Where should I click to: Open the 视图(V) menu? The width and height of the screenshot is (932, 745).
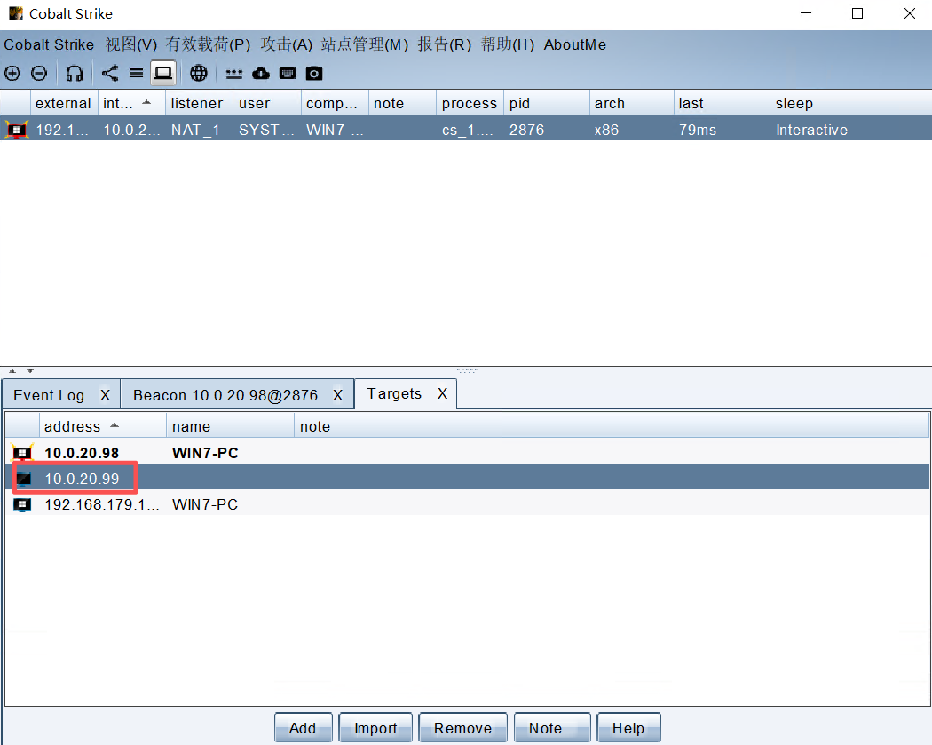[131, 44]
